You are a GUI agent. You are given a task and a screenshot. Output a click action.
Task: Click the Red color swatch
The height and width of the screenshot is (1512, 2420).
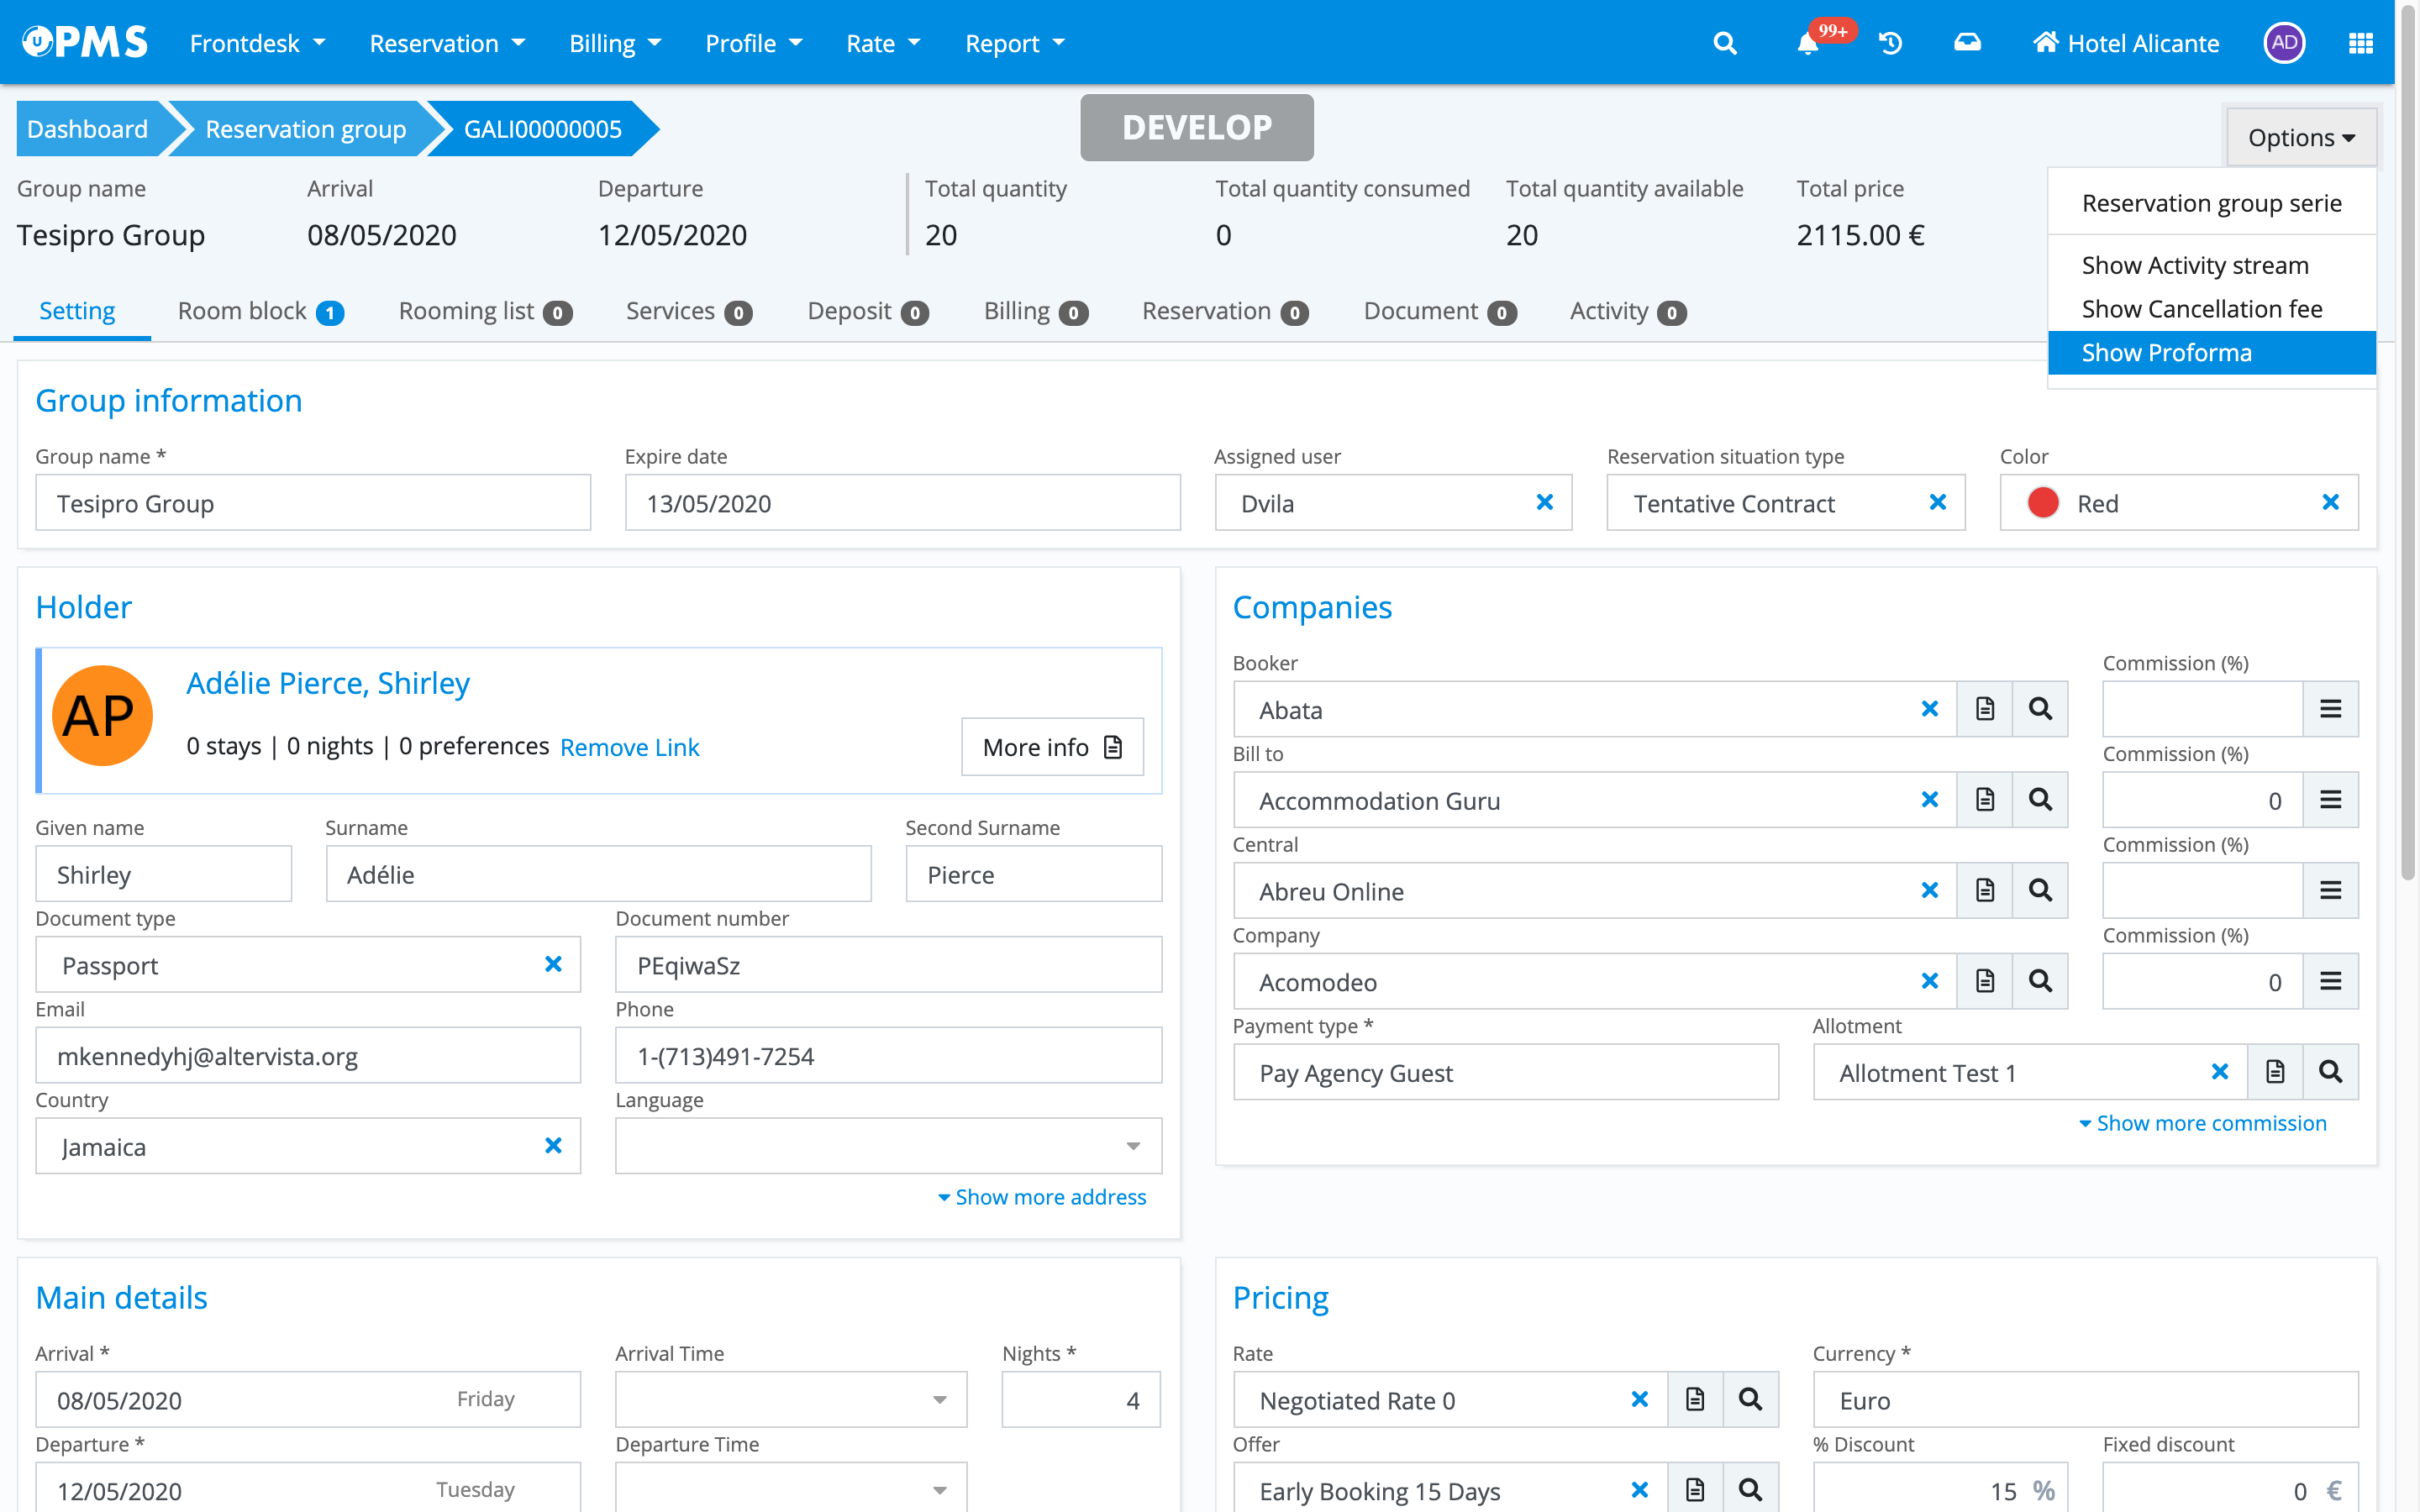2043,503
